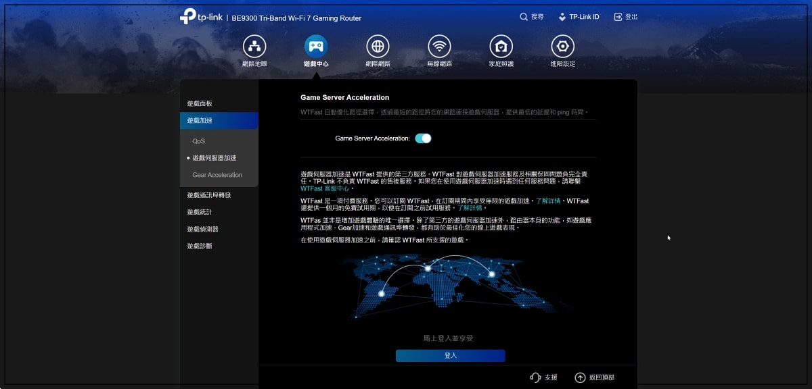The height and width of the screenshot is (389, 812).
Task: Open the Internet globe icon (網際網路)
Action: (x=378, y=47)
